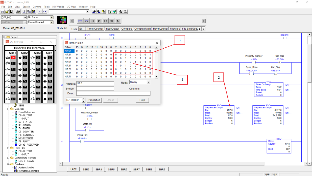The height and width of the screenshot is (176, 312).
Task: Open the OFFLINE mode dropdown
Action: coord(25,17)
